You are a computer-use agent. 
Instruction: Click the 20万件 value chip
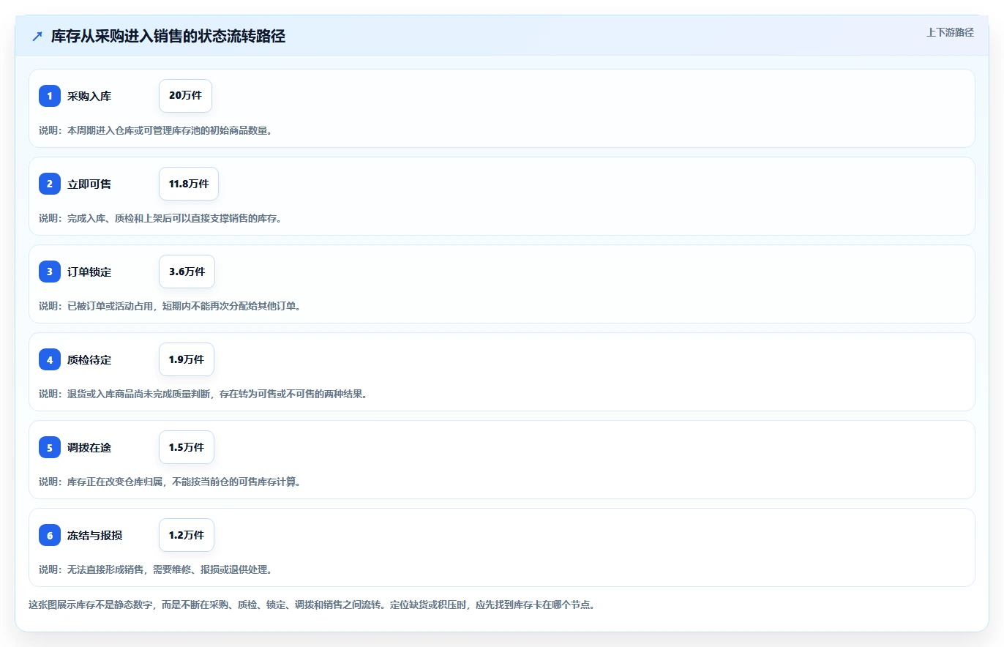tap(185, 96)
